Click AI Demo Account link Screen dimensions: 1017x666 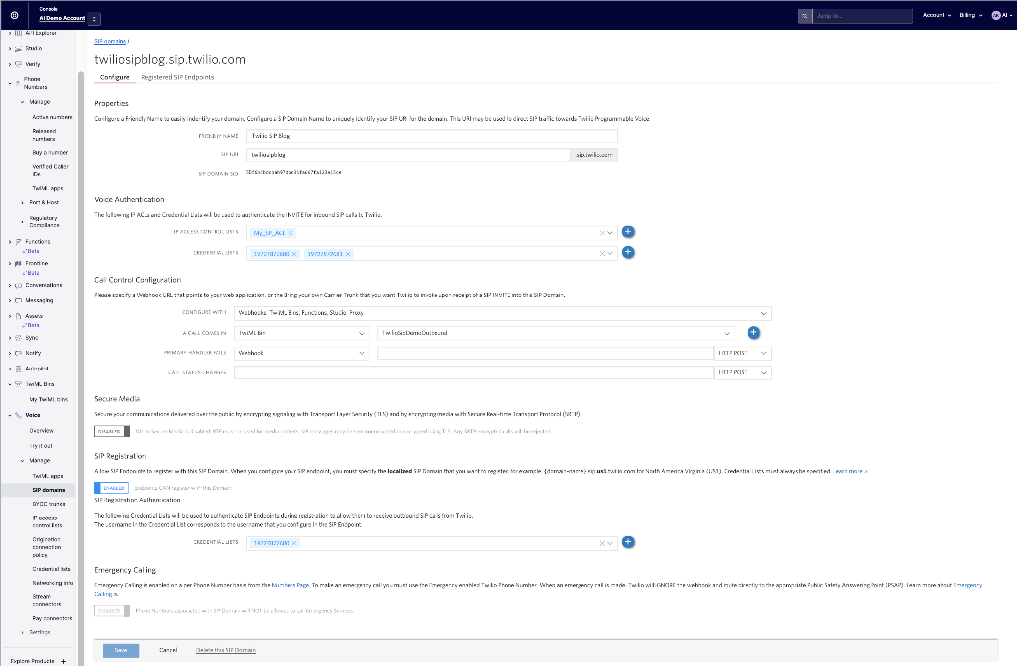coord(62,18)
